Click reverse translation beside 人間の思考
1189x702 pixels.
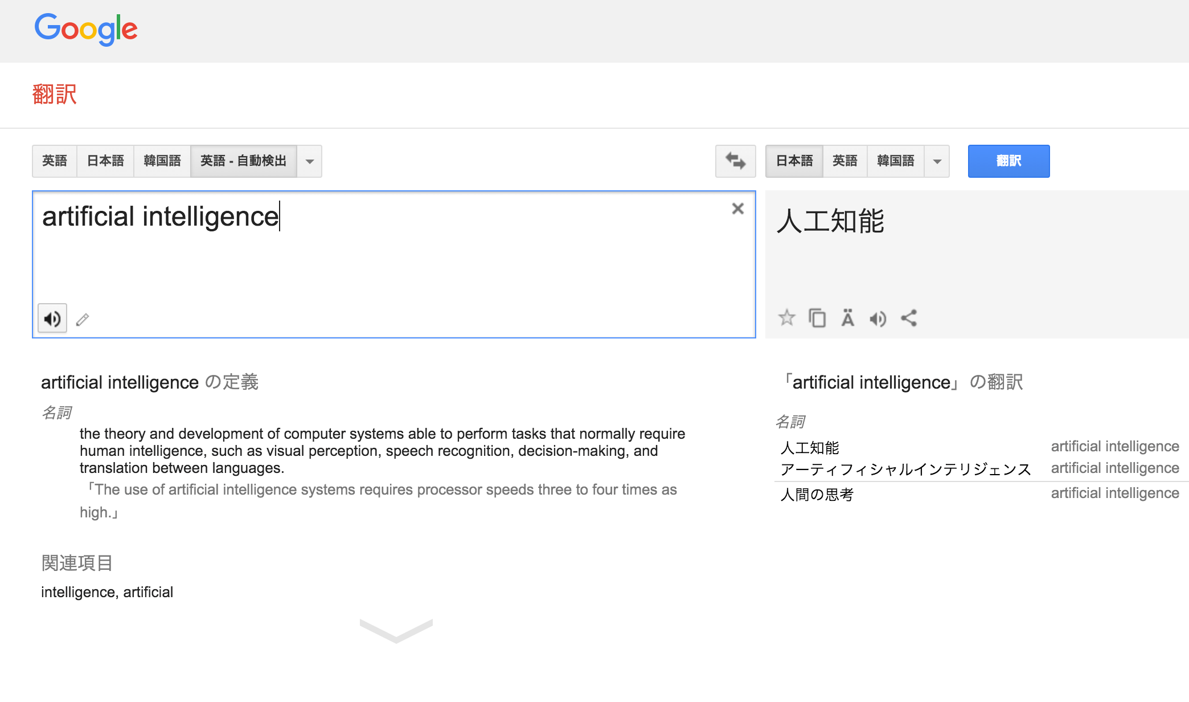point(1115,493)
